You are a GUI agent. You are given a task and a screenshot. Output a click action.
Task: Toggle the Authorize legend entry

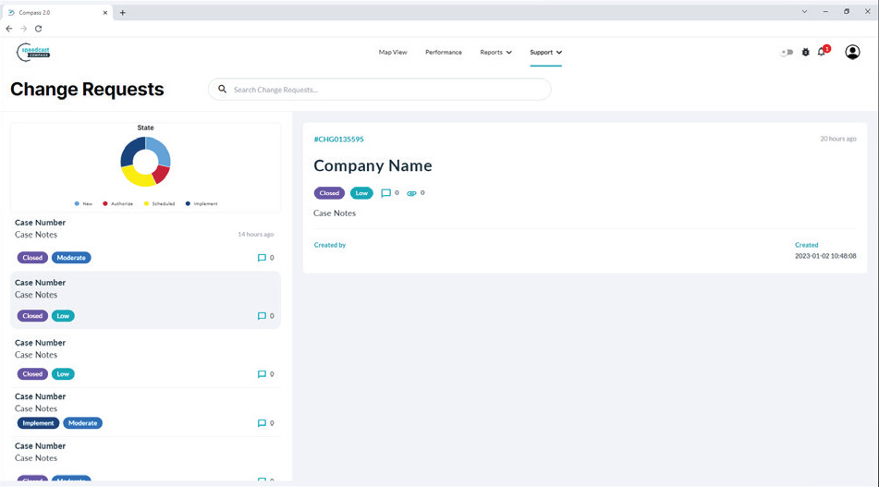coord(117,204)
